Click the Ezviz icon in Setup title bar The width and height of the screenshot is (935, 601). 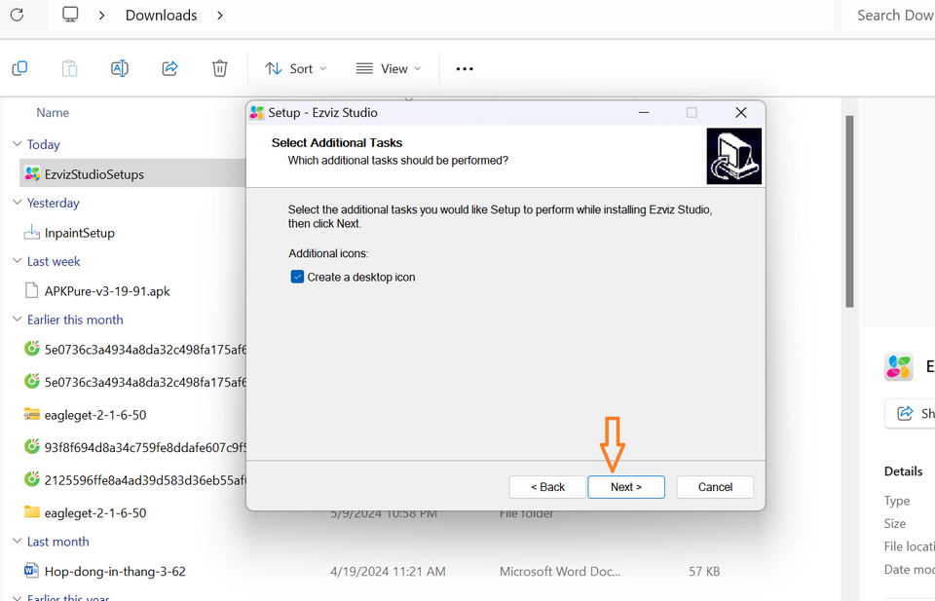[257, 113]
